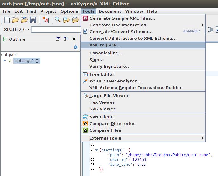
Task: Open SVG Viewer
Action: [x=143, y=109]
